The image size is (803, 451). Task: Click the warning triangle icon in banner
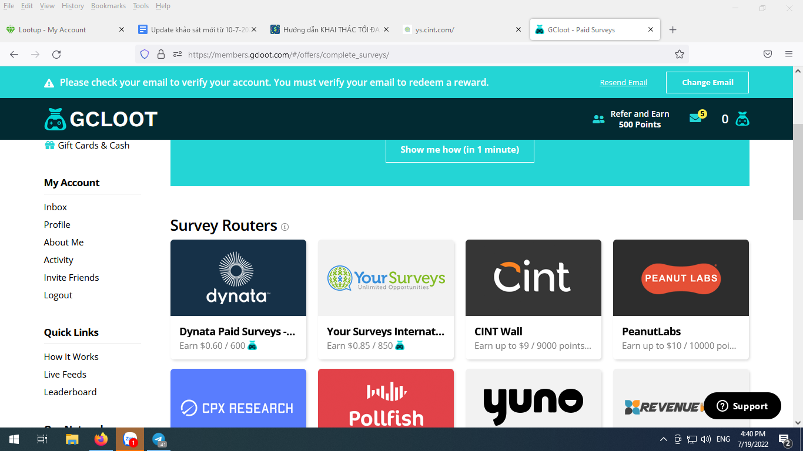49,83
